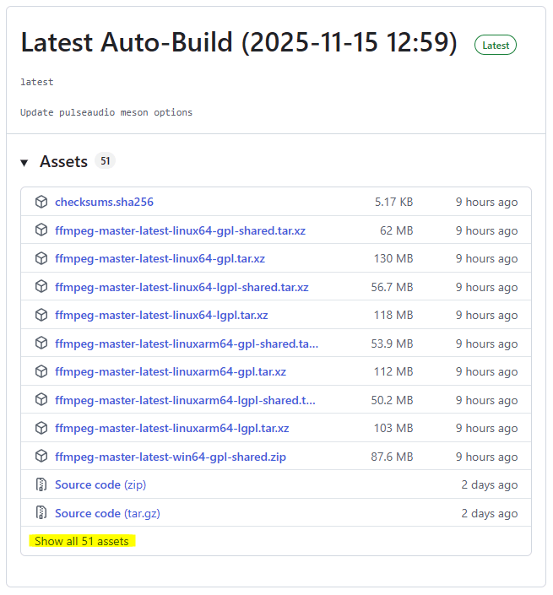Click package icon next to linux64-gpl-shared.tar.xz

41,230
